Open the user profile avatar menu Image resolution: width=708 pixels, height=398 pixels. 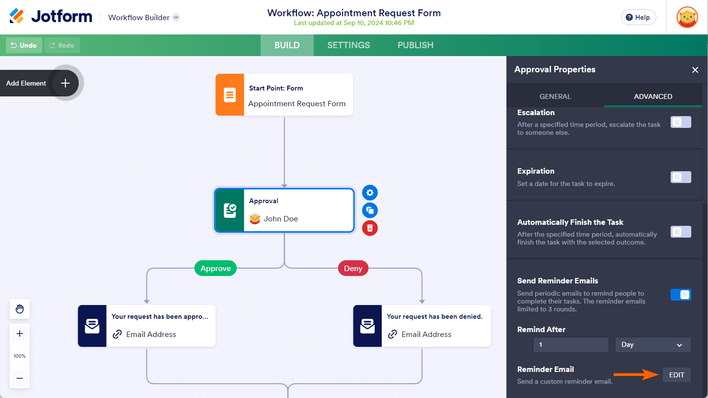[687, 17]
